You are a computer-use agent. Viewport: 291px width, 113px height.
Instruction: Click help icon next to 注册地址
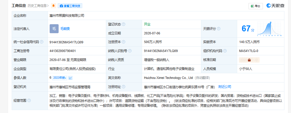pyautogui.click(x=124, y=87)
